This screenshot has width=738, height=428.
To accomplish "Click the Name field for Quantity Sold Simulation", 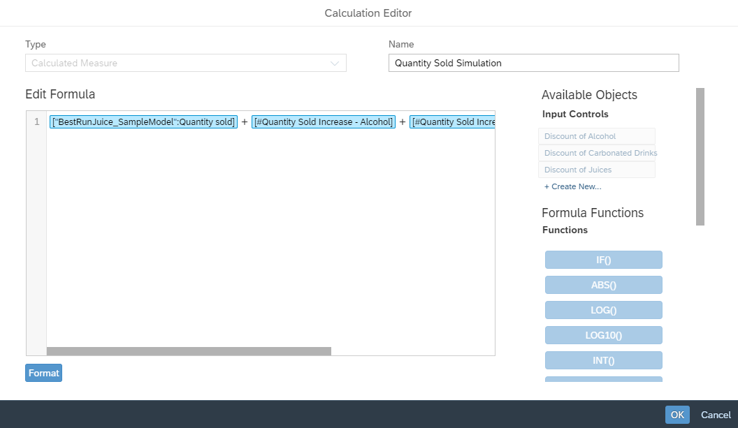I will 533,64.
